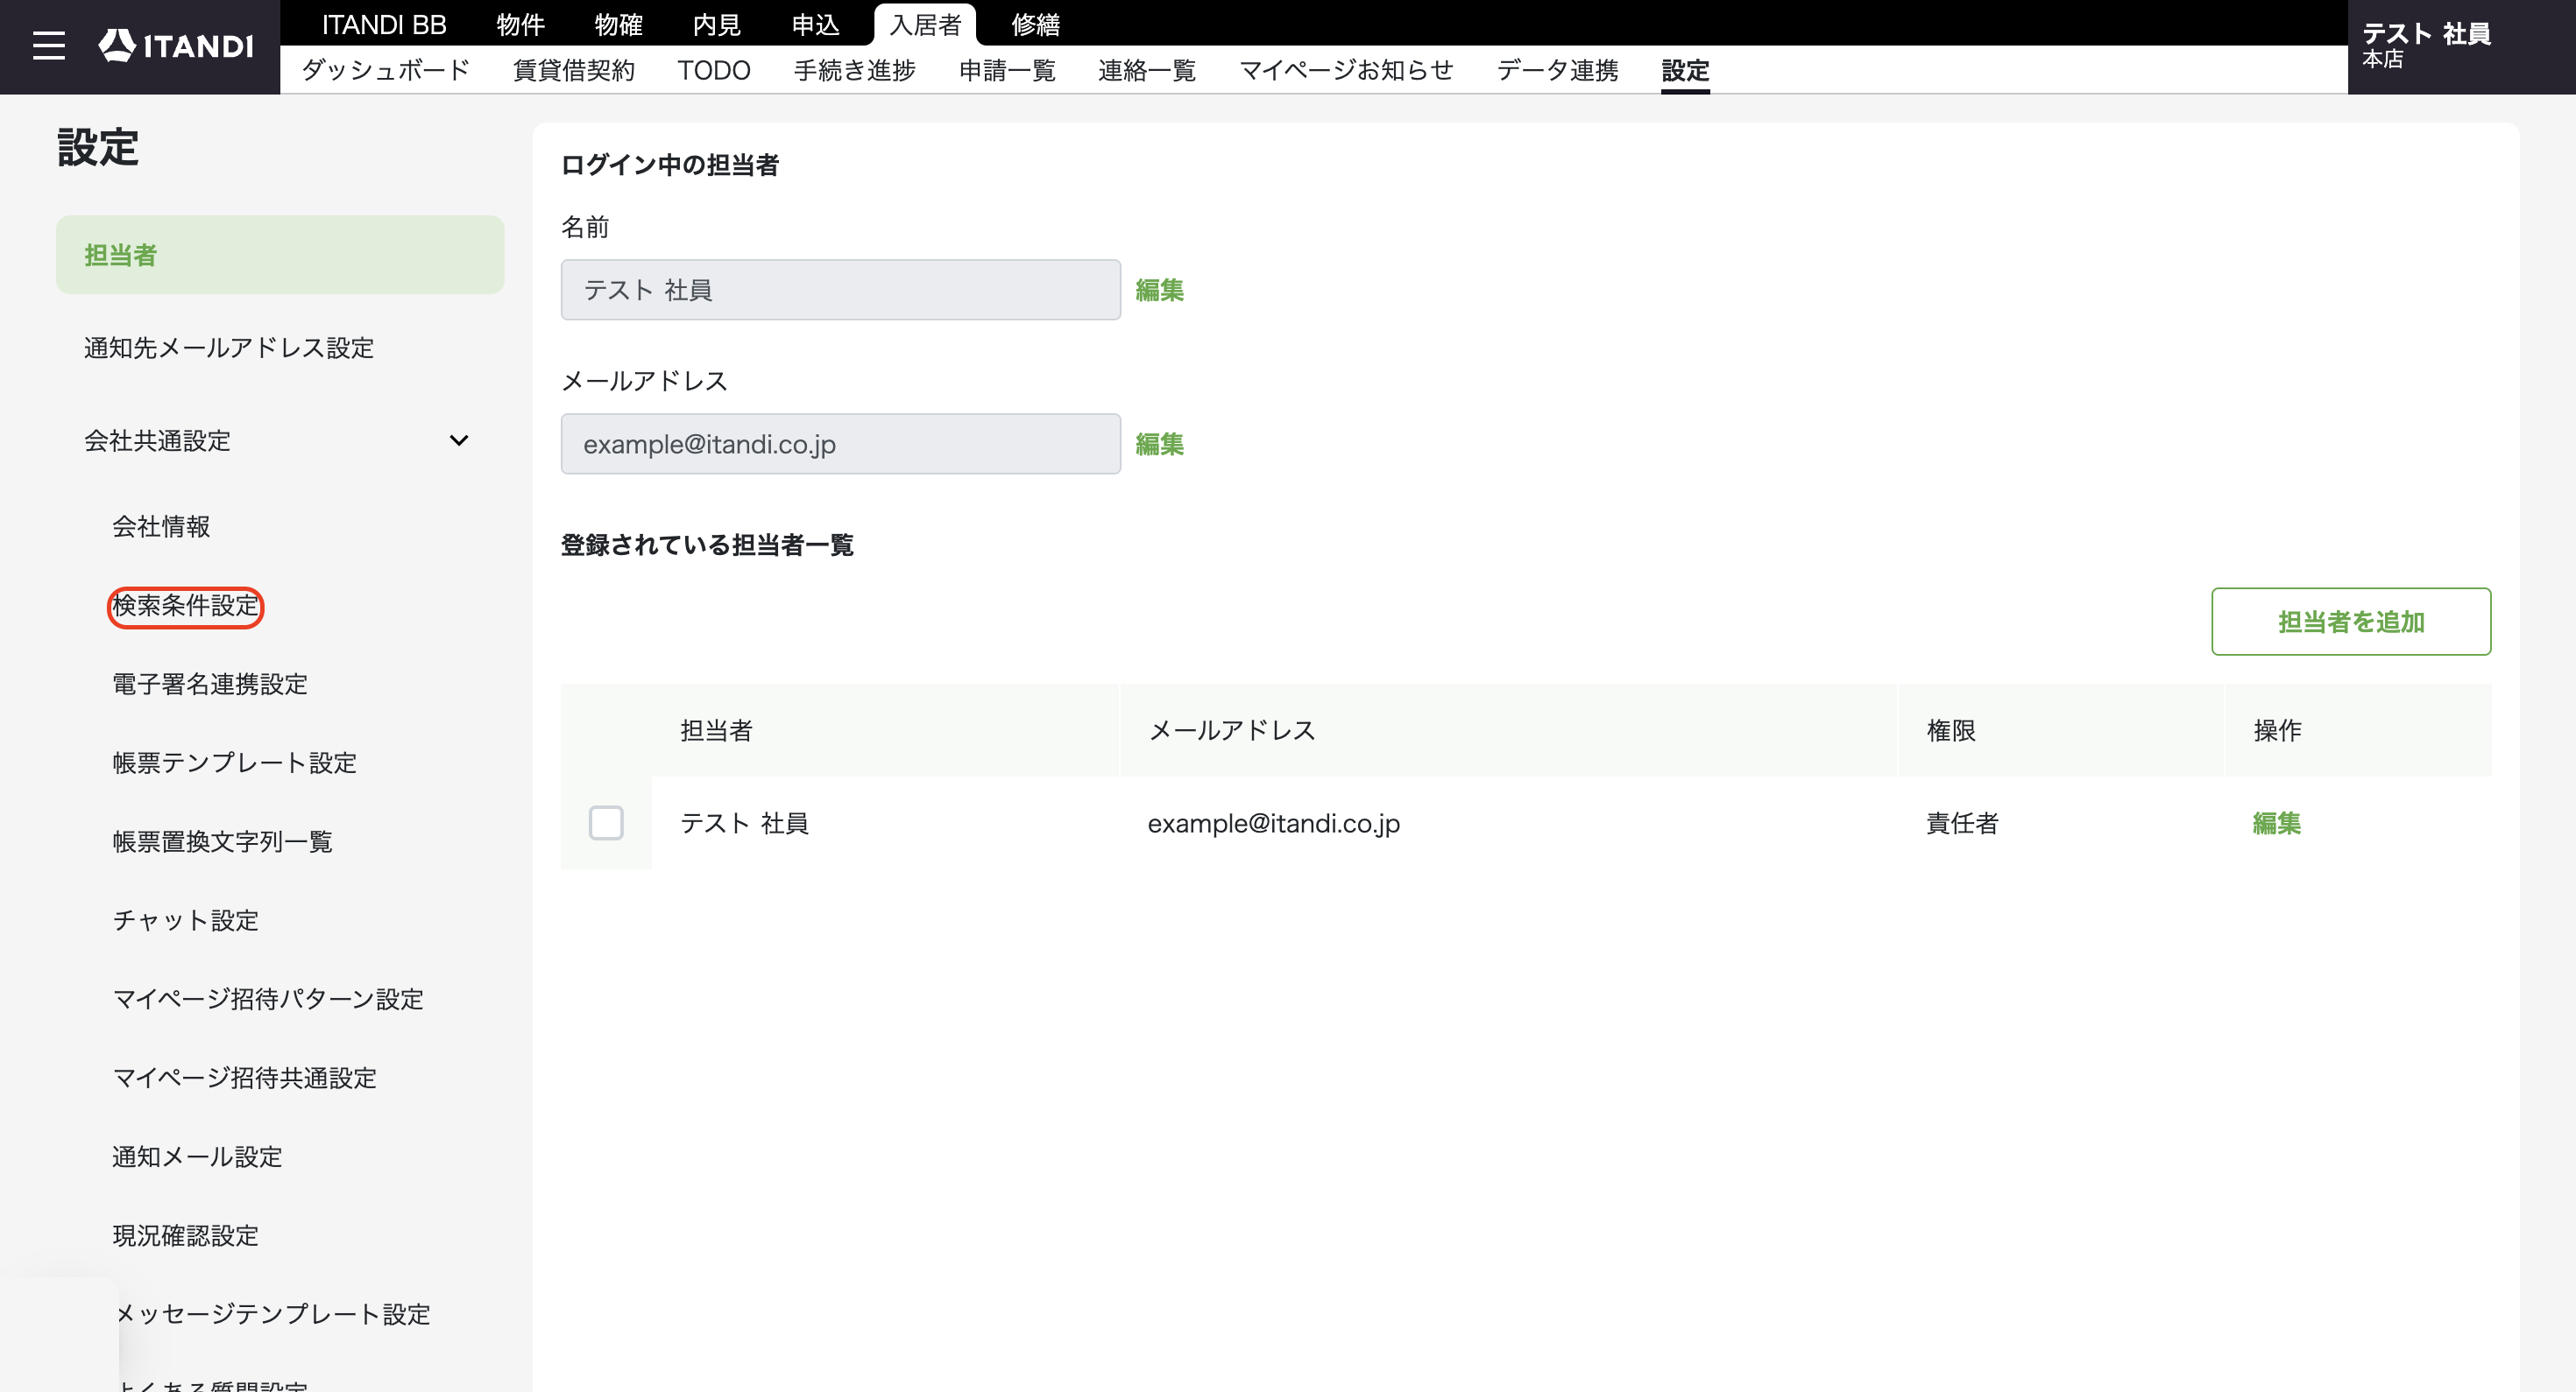
Task: Open 申請一覧 menu item
Action: (1007, 70)
